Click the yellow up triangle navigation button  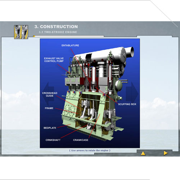click(143, 153)
